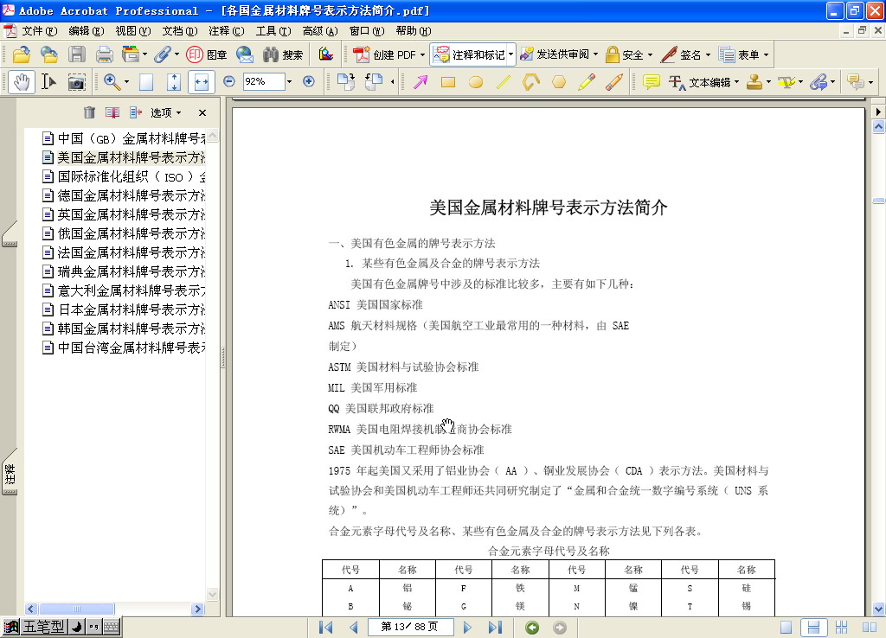Select the Pencil Eraser tool
This screenshot has height=638, width=886.
614,82
